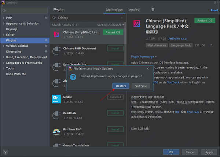Image resolution: width=220 pixels, height=157 pixels.
Task: Click the Grazie plugin icon
Action: pyautogui.click(x=56, y=99)
